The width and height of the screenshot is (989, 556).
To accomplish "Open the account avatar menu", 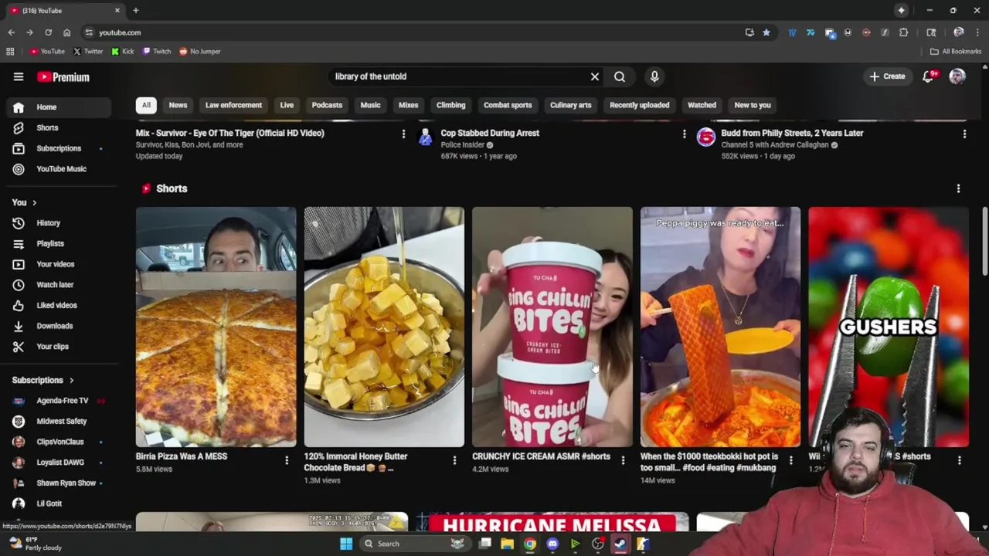I will 957,76.
